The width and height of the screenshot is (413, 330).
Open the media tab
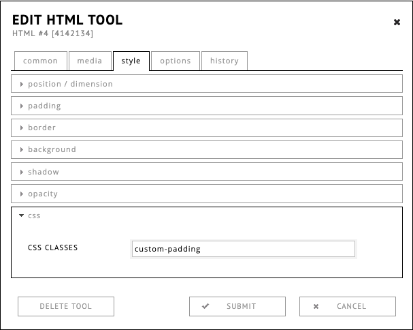(89, 61)
